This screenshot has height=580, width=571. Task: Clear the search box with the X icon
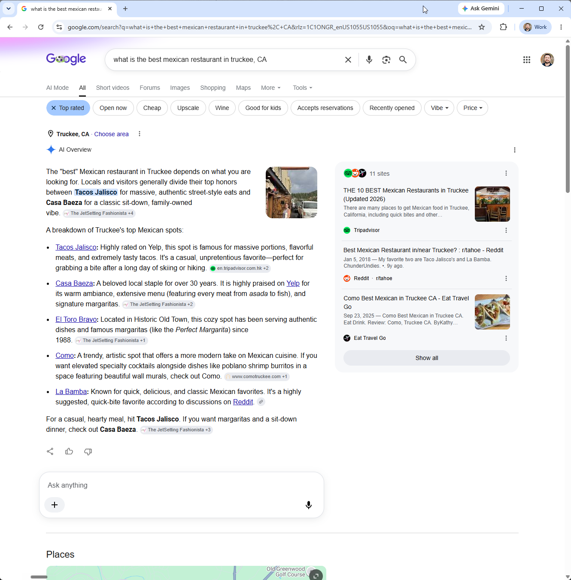point(348,60)
